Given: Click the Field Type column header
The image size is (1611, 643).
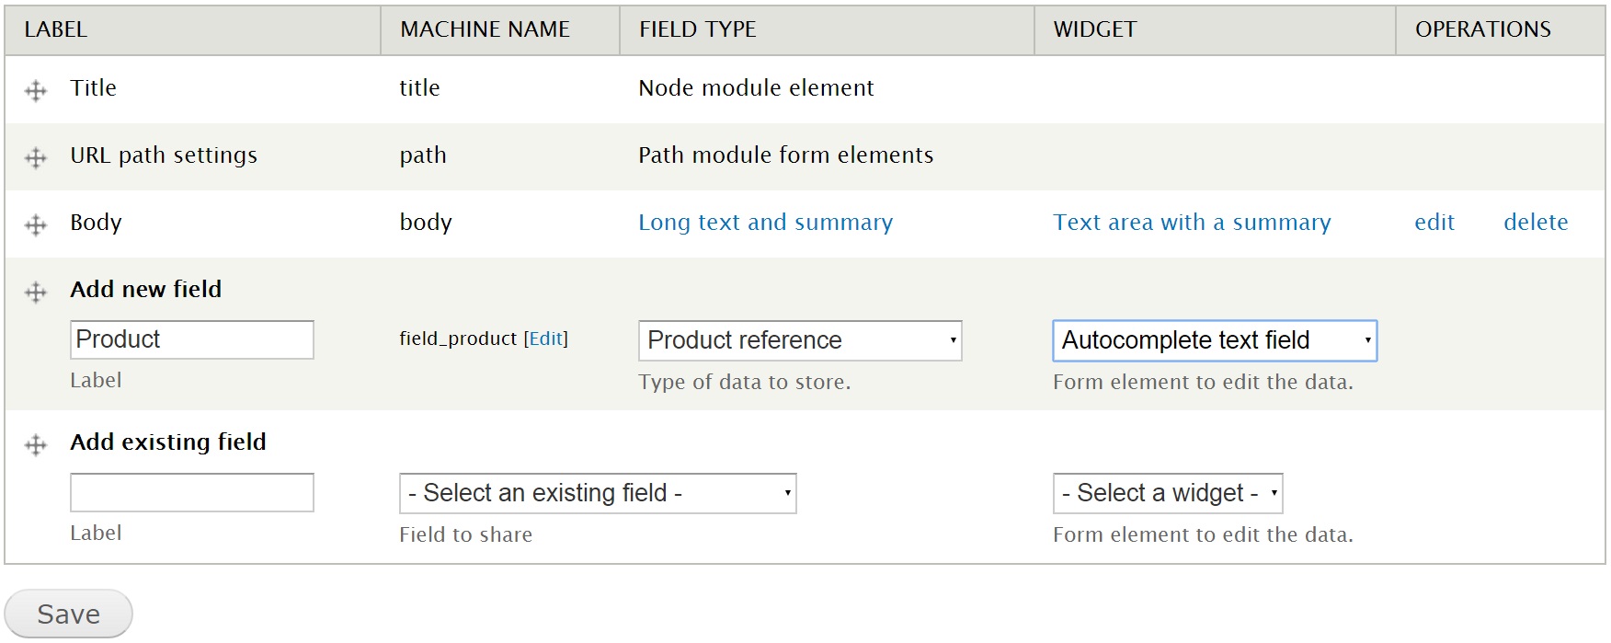Looking at the screenshot, I should (x=698, y=29).
